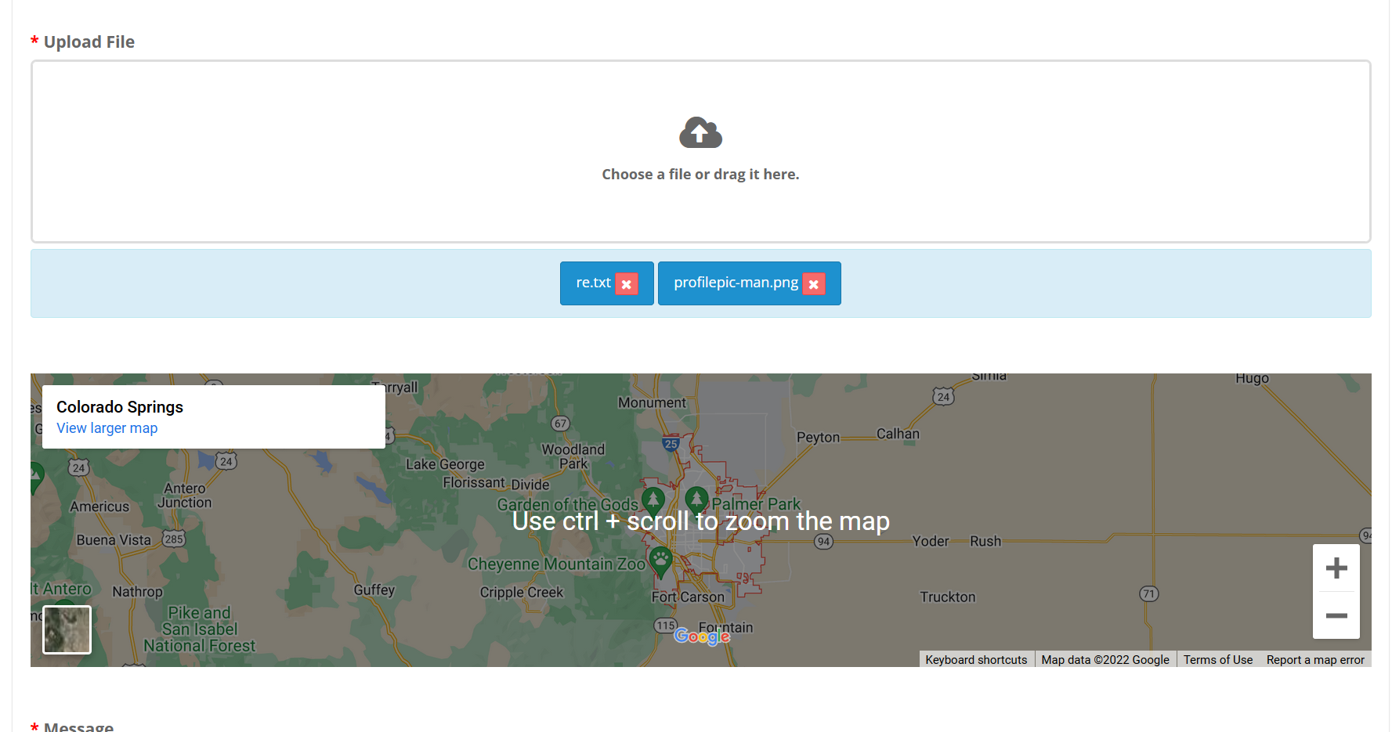Screen dimensions: 1392x732
Task: Remove the re.txt uploaded file
Action: [x=626, y=284]
